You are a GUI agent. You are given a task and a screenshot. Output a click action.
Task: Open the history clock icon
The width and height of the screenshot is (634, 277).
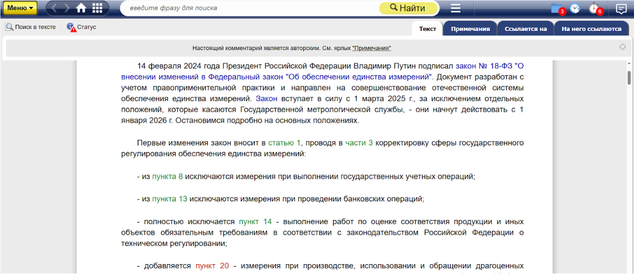[575, 8]
